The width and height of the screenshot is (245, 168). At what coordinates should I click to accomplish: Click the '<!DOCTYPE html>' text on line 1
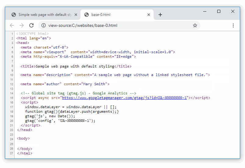click(32, 34)
